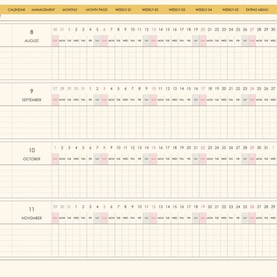Click date 26 in the November row
This screenshot has height=277, width=277.
click(x=252, y=207)
